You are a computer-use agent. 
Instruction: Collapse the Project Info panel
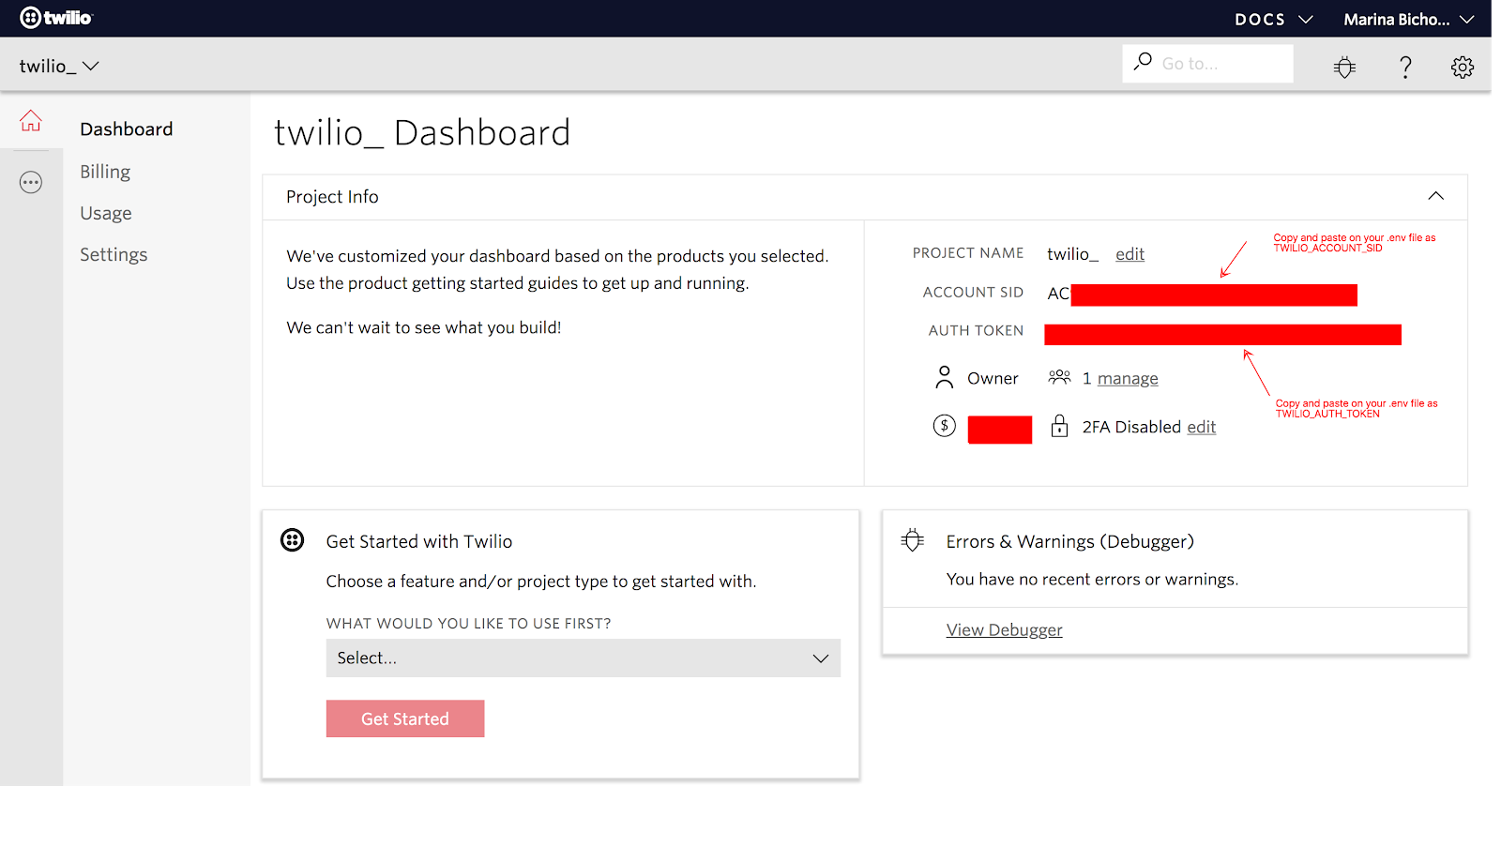tap(1435, 196)
